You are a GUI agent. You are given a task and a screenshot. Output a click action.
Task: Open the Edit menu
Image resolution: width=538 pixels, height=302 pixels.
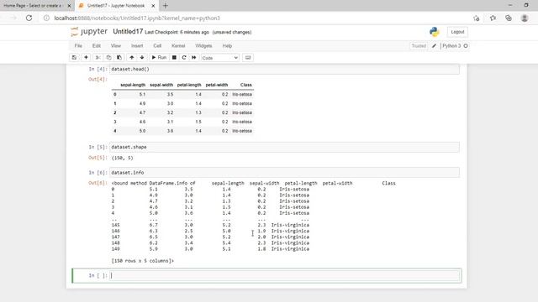click(x=97, y=45)
